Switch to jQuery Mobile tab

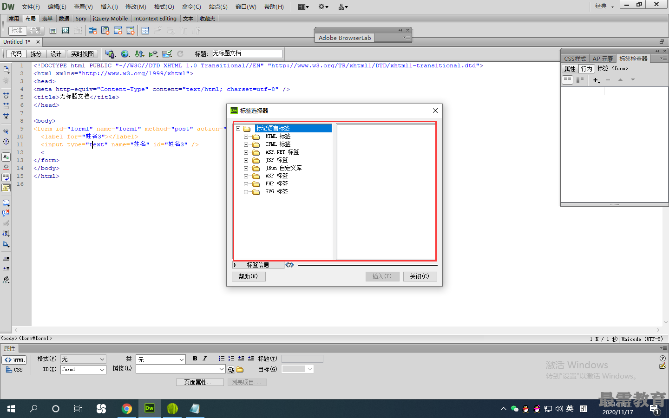tap(110, 19)
